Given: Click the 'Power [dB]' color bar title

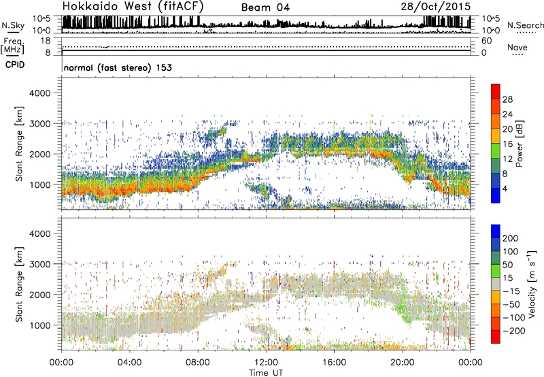Looking at the screenshot, I should [519, 144].
